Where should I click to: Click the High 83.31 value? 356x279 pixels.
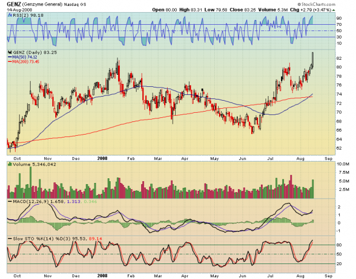191,10
